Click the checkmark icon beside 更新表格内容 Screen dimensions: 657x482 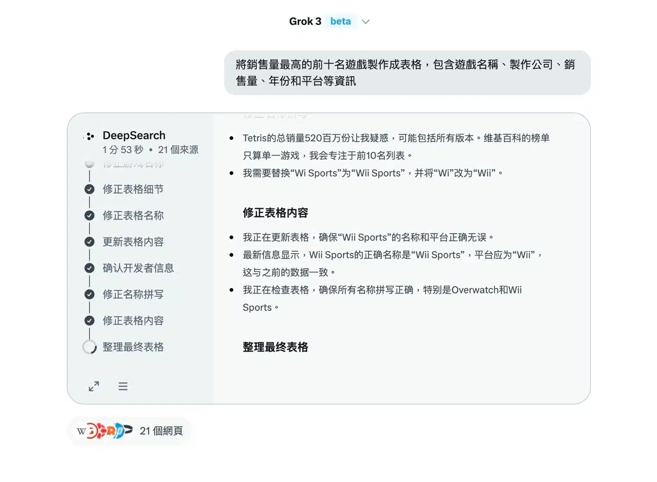[89, 242]
